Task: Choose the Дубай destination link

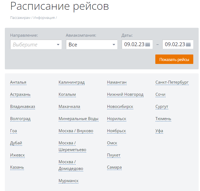Action: pos(16,143)
